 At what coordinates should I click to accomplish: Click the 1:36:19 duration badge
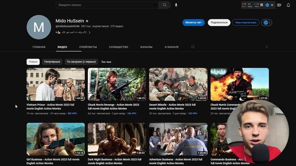point(141,98)
